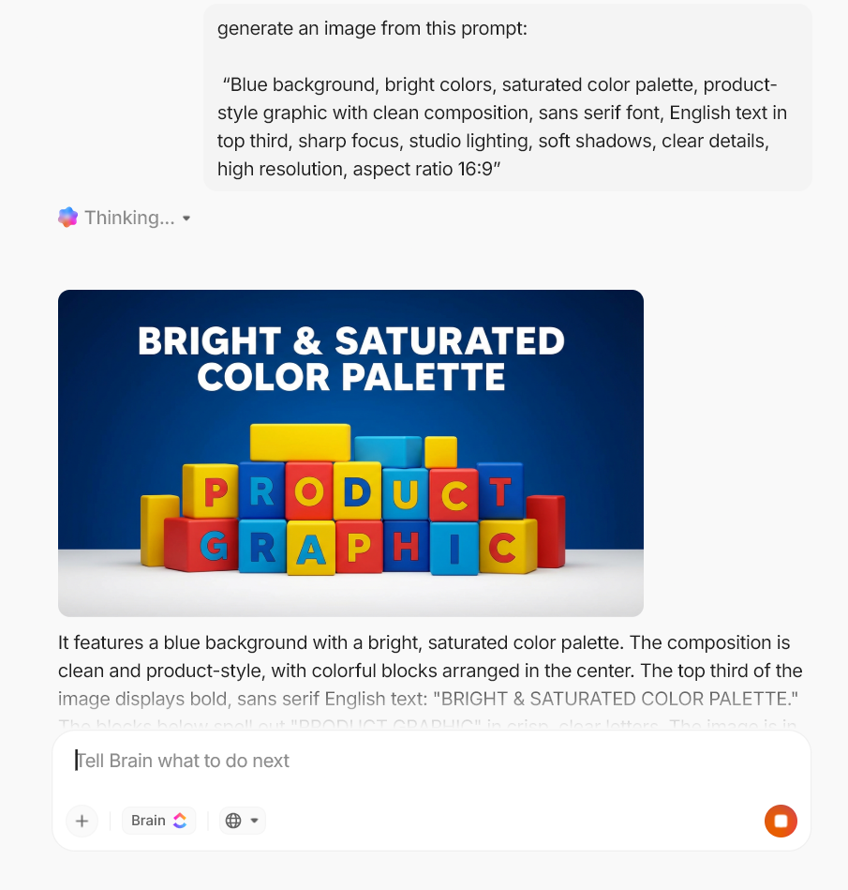Click the ClickUp logo inside Brain button
Screen dimensions: 848x890
coord(180,821)
